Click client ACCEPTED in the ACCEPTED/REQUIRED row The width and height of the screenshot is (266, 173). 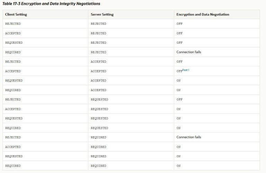click(x=13, y=147)
